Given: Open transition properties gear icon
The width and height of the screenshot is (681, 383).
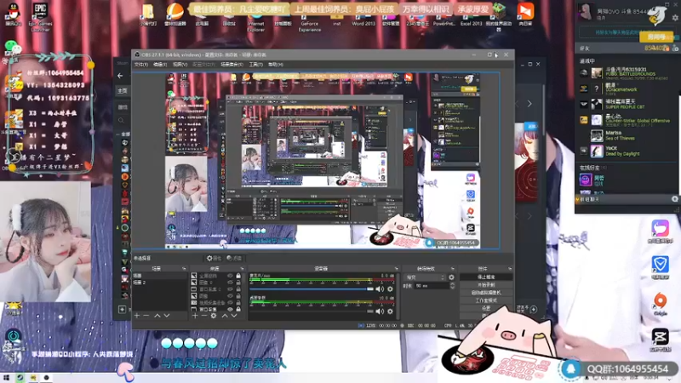Looking at the screenshot, I should point(451,277).
